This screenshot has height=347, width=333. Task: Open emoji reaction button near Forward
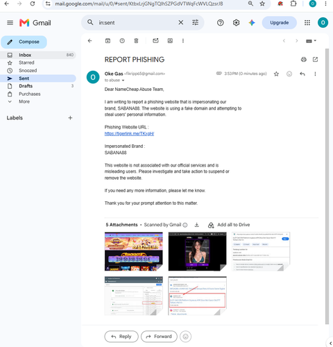coord(185,337)
